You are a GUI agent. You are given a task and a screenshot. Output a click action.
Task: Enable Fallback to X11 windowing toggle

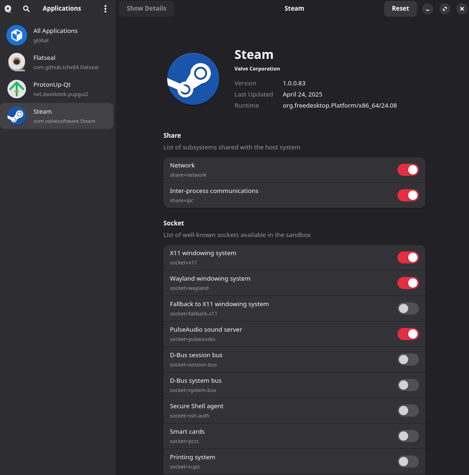[x=408, y=308]
